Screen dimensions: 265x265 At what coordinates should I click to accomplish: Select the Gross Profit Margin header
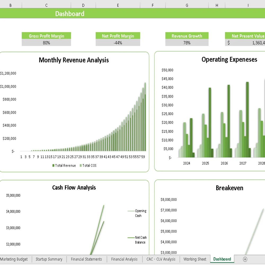point(46,36)
